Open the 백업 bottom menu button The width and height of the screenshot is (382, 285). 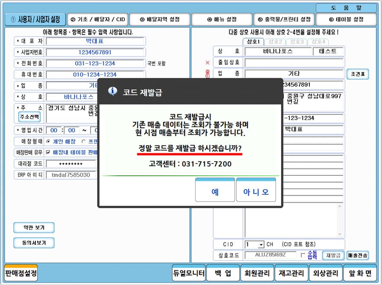pos(223,273)
